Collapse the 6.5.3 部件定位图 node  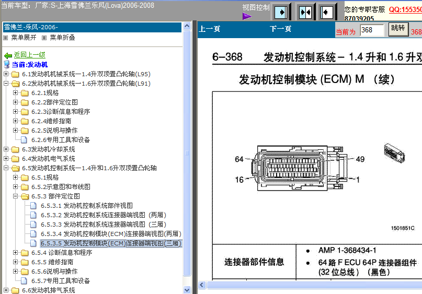15,196
